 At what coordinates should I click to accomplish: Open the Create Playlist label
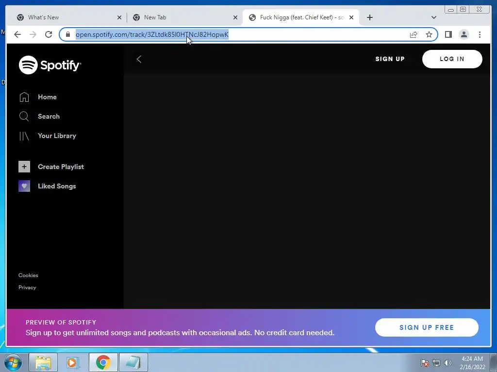click(x=61, y=167)
